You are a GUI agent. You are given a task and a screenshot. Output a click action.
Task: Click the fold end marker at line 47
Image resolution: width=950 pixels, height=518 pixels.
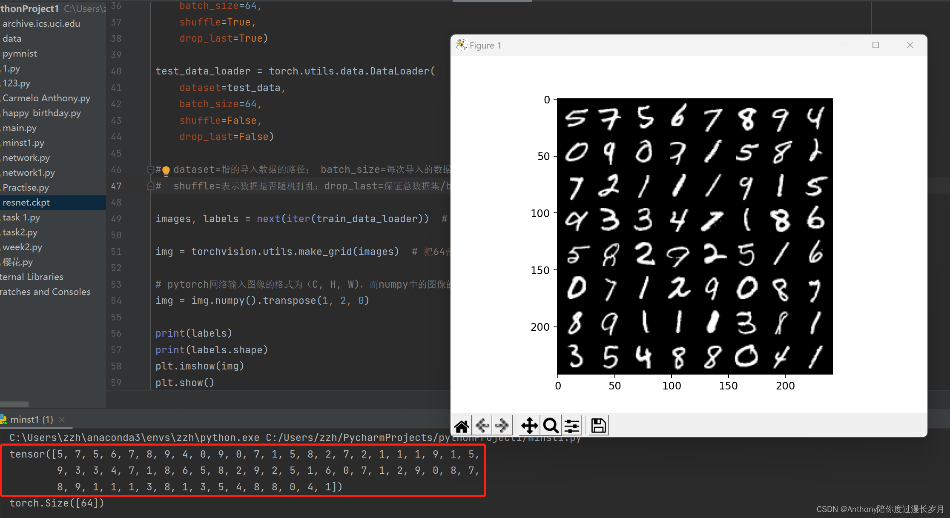tap(150, 186)
